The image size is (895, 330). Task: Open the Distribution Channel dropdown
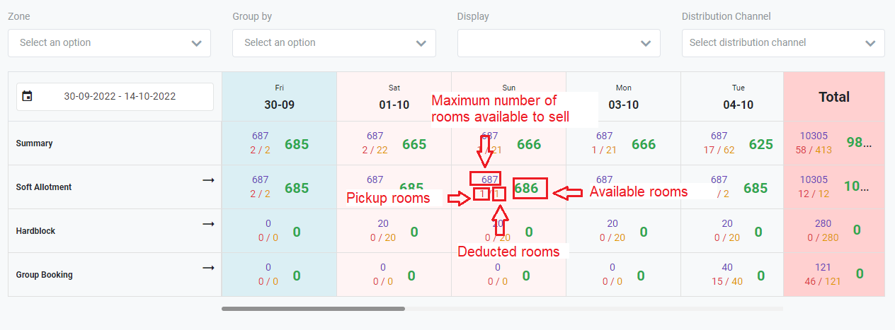[x=783, y=42]
